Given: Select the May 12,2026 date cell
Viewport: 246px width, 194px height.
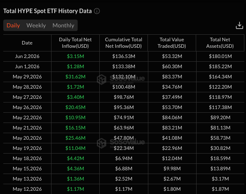Looking at the screenshot, I should click(x=27, y=189).
